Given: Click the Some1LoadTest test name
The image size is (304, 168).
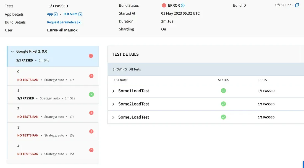Looking at the screenshot, I should [x=133, y=91].
